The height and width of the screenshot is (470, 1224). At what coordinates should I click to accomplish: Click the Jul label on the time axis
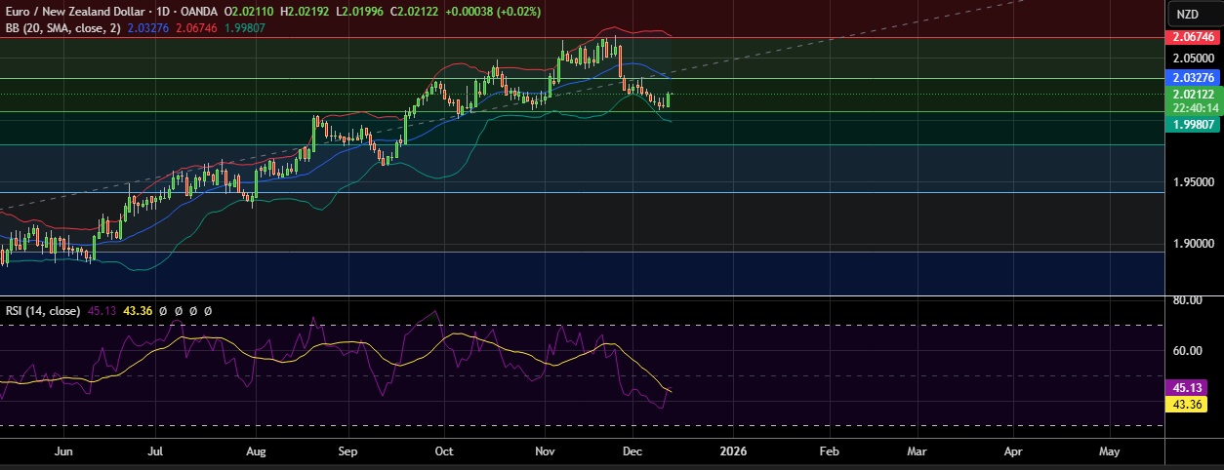[156, 452]
